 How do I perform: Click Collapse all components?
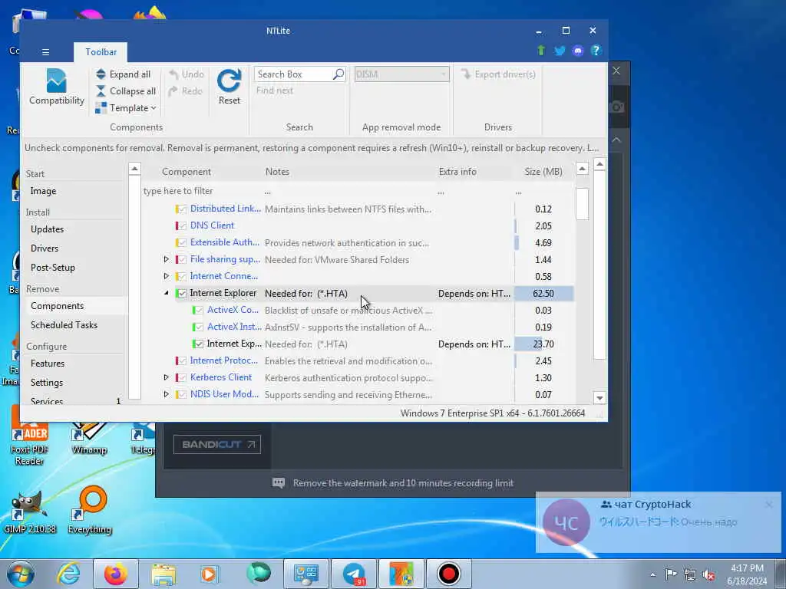pyautogui.click(x=126, y=91)
